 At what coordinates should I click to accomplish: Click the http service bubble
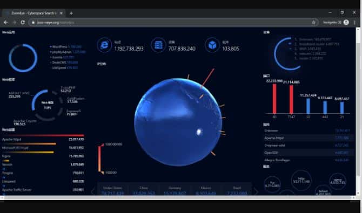pyautogui.click(x=301, y=180)
